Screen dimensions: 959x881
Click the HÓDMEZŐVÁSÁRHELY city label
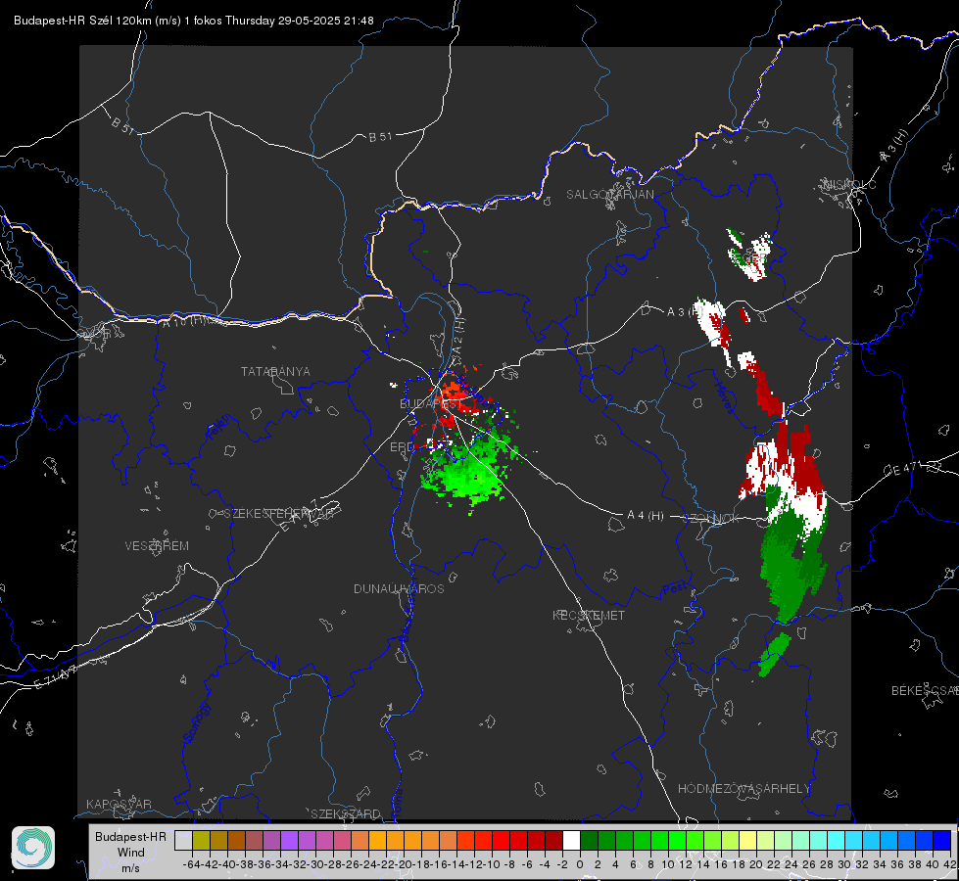[743, 789]
